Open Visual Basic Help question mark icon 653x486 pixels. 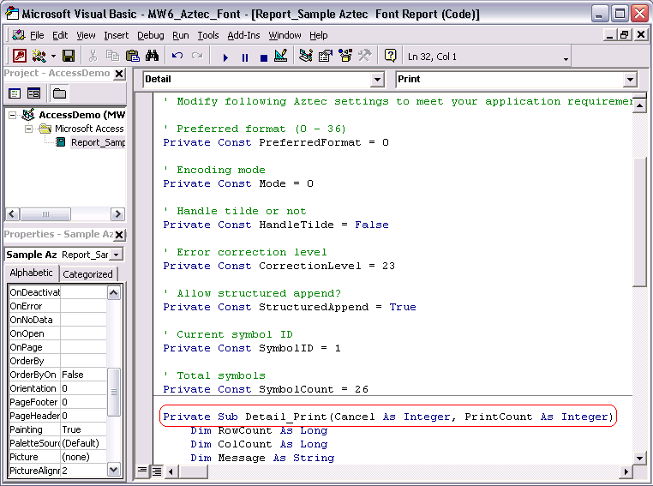coord(390,57)
